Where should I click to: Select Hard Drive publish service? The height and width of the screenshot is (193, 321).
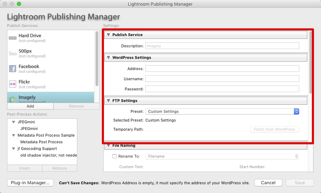(51, 38)
